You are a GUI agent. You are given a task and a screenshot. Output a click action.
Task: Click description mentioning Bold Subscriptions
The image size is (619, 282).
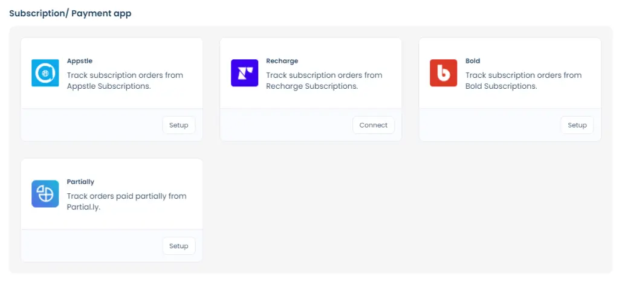(523, 81)
